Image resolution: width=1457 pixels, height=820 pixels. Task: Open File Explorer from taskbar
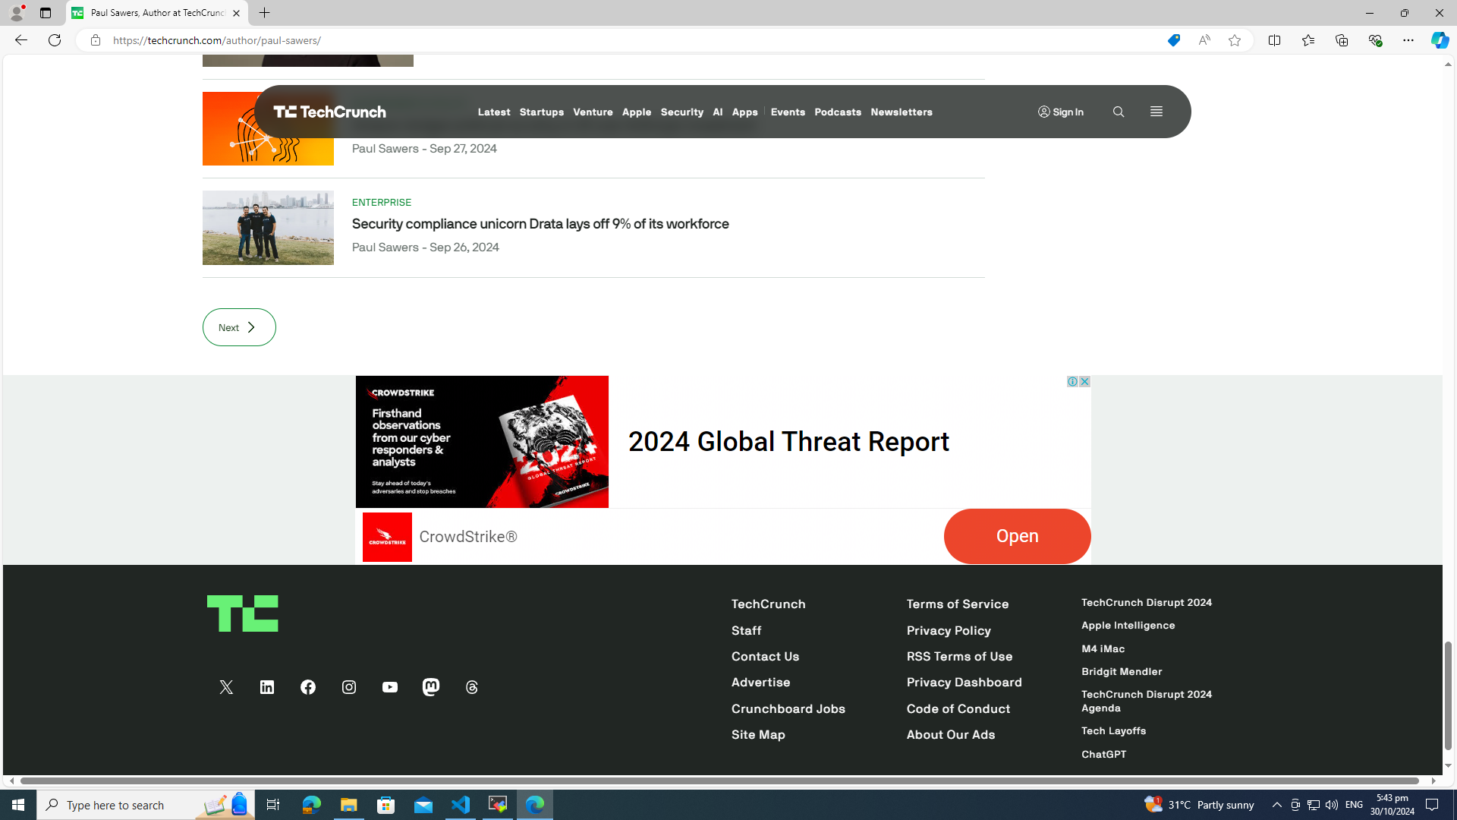(x=348, y=805)
